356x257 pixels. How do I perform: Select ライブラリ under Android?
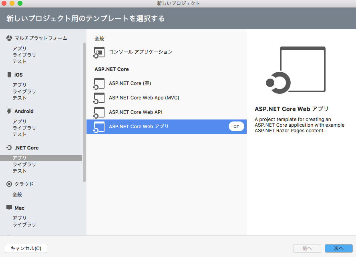pos(24,128)
